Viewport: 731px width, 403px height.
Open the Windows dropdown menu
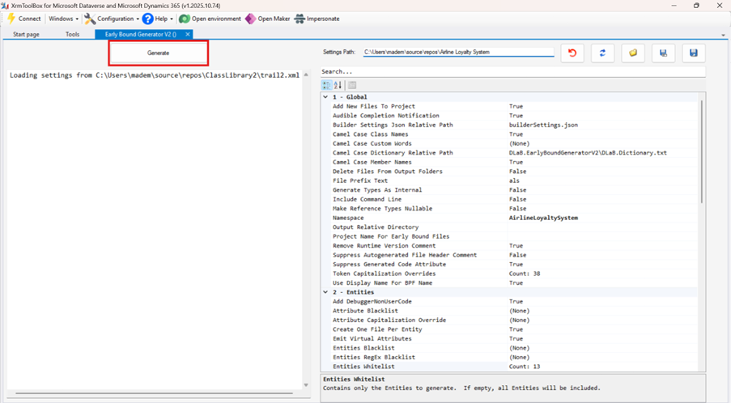tap(62, 19)
